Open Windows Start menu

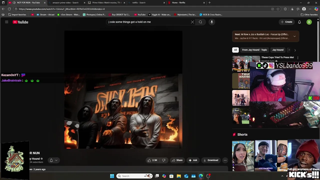click(x=112, y=176)
